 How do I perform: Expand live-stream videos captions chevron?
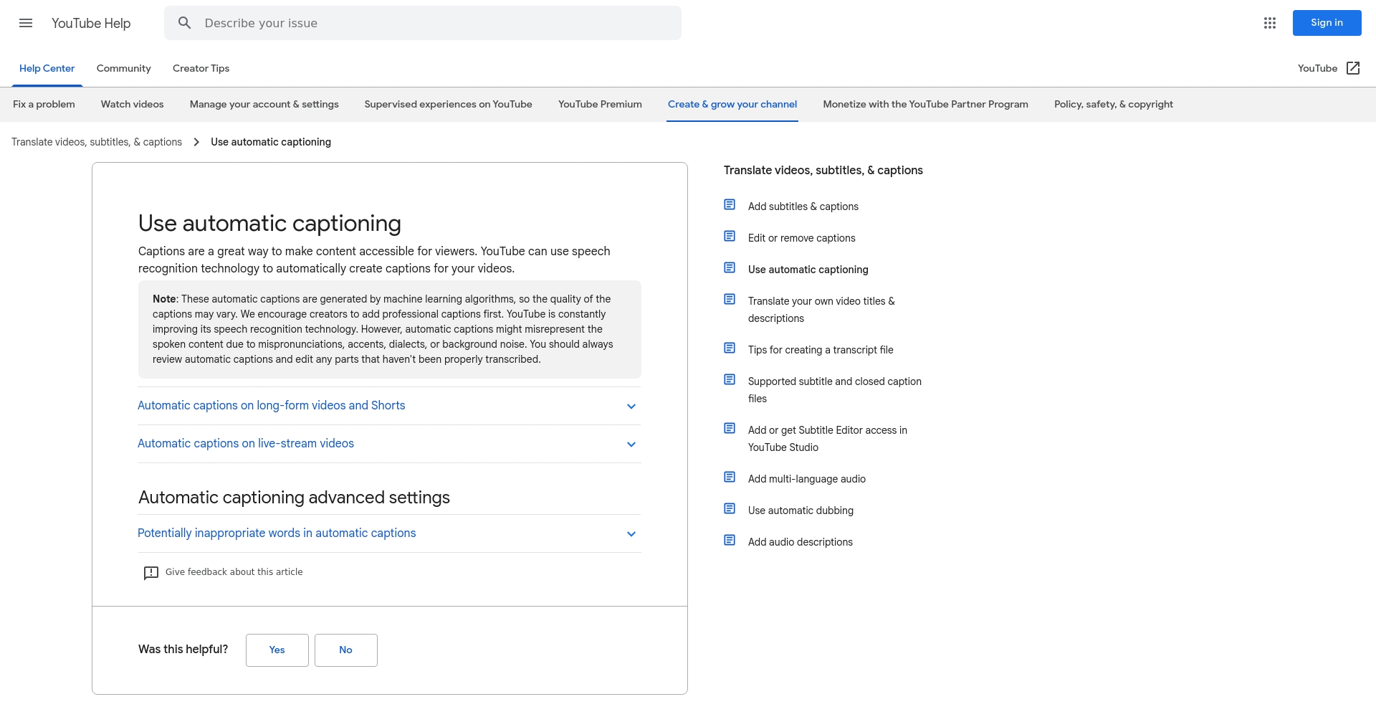click(631, 445)
